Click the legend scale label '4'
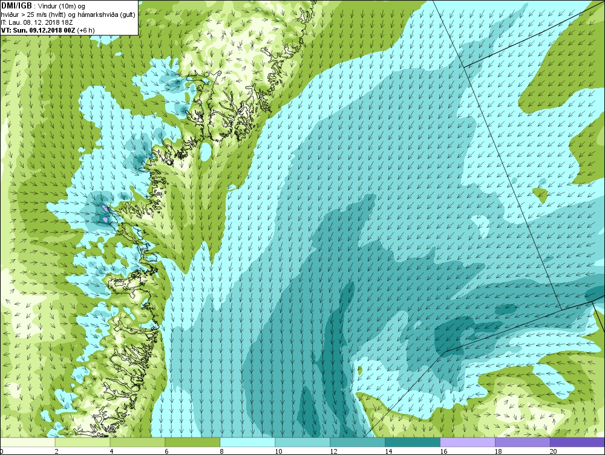Viewport: 605px width, 455px height. [x=111, y=451]
